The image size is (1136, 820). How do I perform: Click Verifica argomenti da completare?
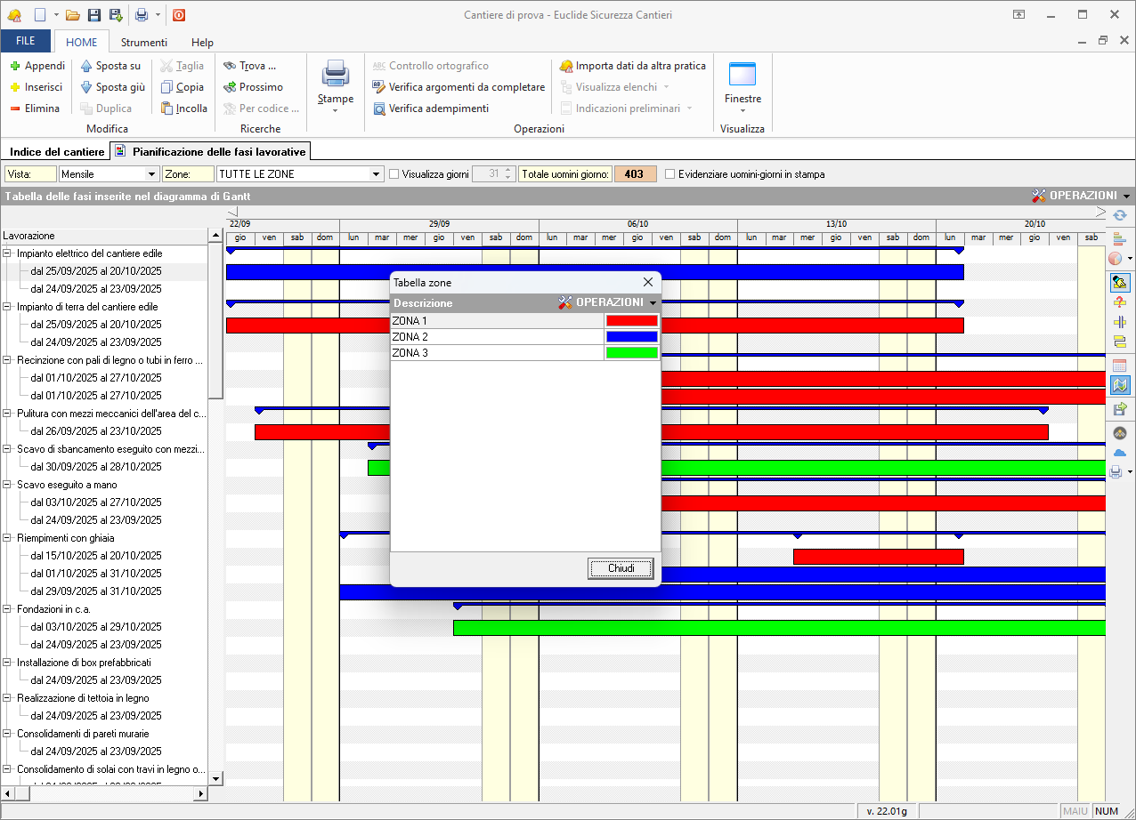pos(467,87)
